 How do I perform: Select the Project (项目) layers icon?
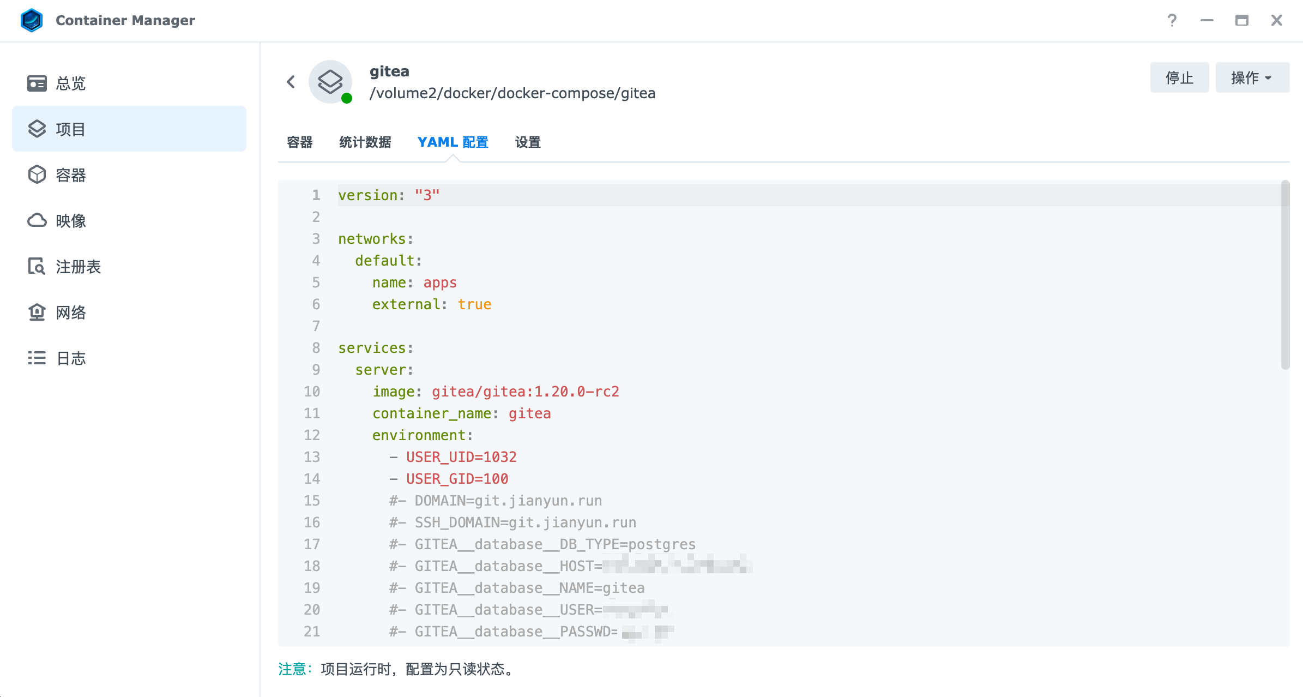[x=37, y=129]
